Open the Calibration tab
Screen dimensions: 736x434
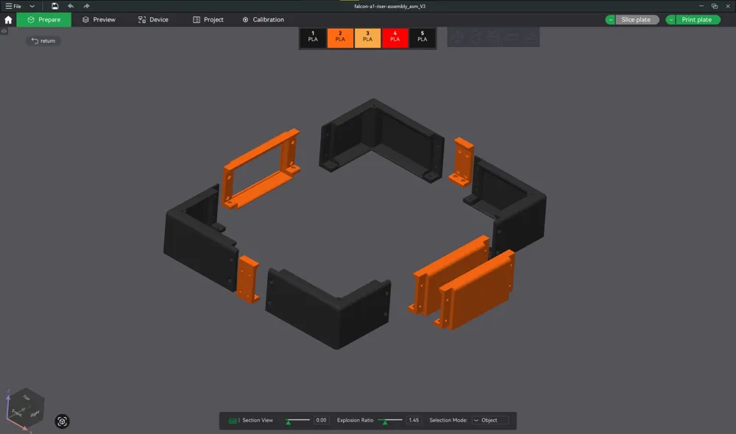tap(263, 19)
